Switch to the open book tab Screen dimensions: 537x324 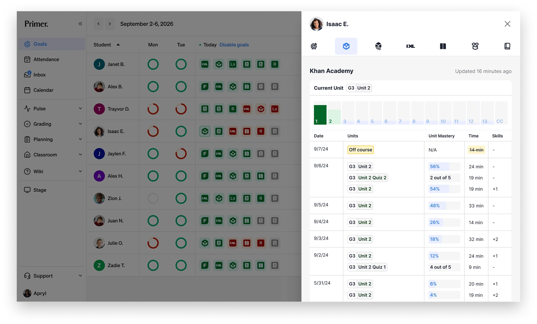tap(443, 46)
